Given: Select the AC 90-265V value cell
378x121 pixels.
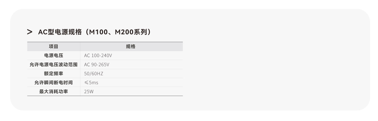Looking at the screenshot, I should (x=97, y=64).
